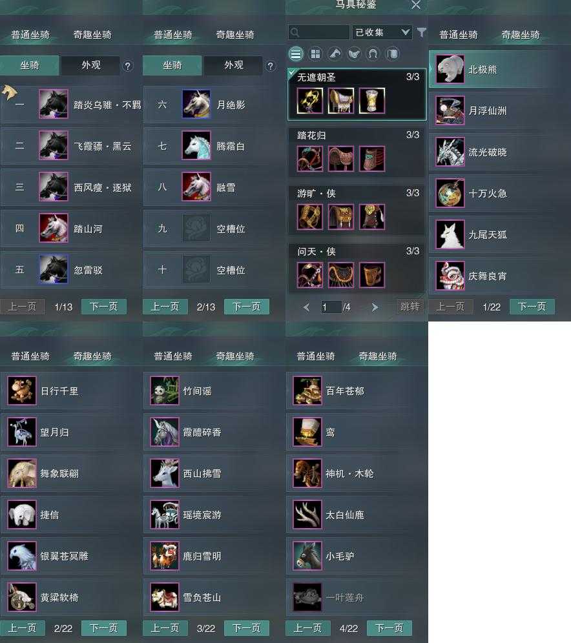The height and width of the screenshot is (643, 571).
Task: Toggle the checked 无遮朝圣 set
Action: point(357,94)
